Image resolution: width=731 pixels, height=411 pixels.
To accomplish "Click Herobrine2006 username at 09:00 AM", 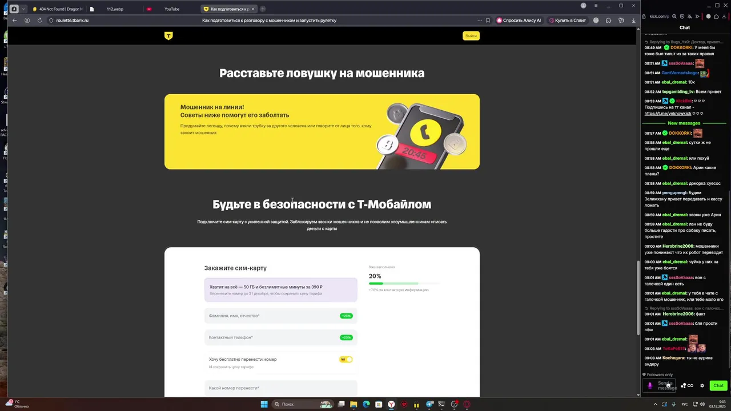I will [678, 246].
